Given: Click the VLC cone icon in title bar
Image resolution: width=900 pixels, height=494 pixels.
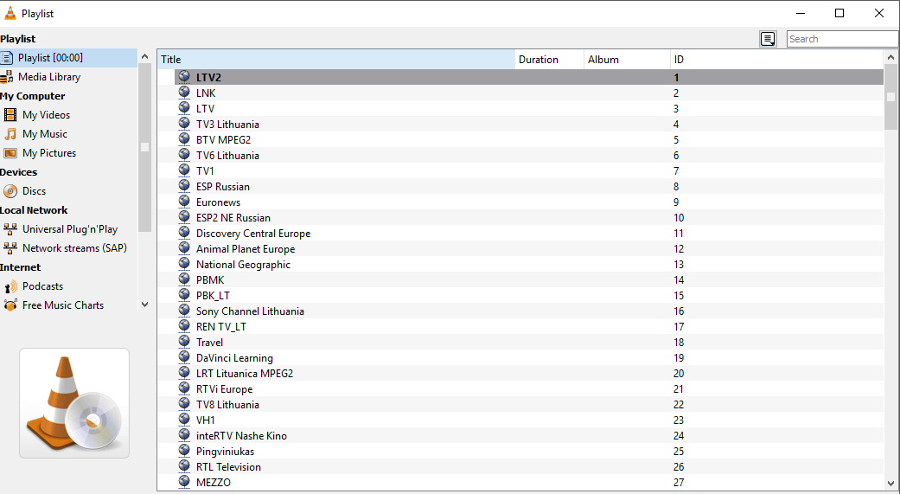Looking at the screenshot, I should (x=10, y=13).
